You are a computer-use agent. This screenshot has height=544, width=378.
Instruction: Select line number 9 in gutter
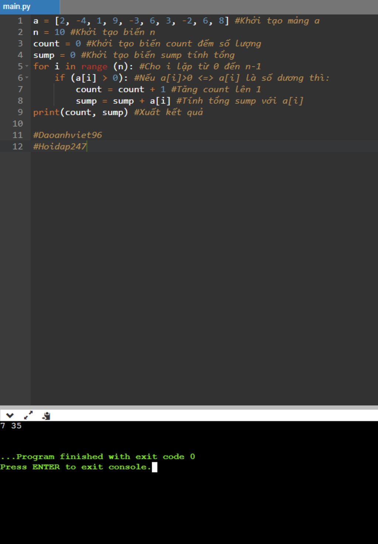(x=20, y=112)
